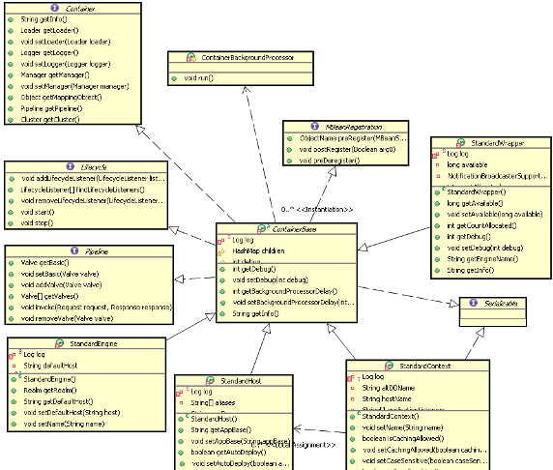Click the Serializable interface icon

pyautogui.click(x=474, y=303)
